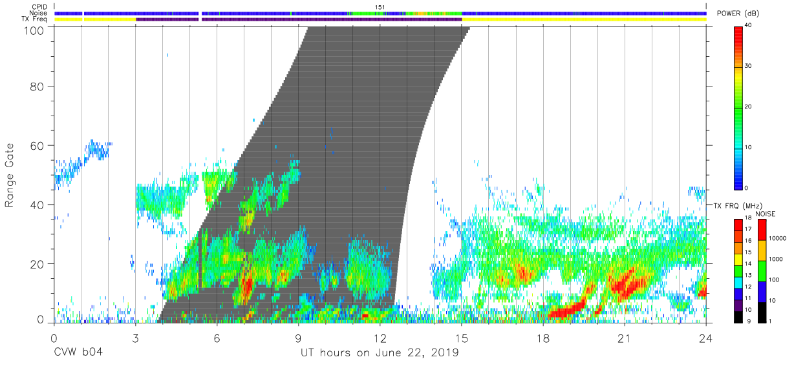794x366 pixels.
Task: Click the UT hours tick label 24
Action: (706, 338)
